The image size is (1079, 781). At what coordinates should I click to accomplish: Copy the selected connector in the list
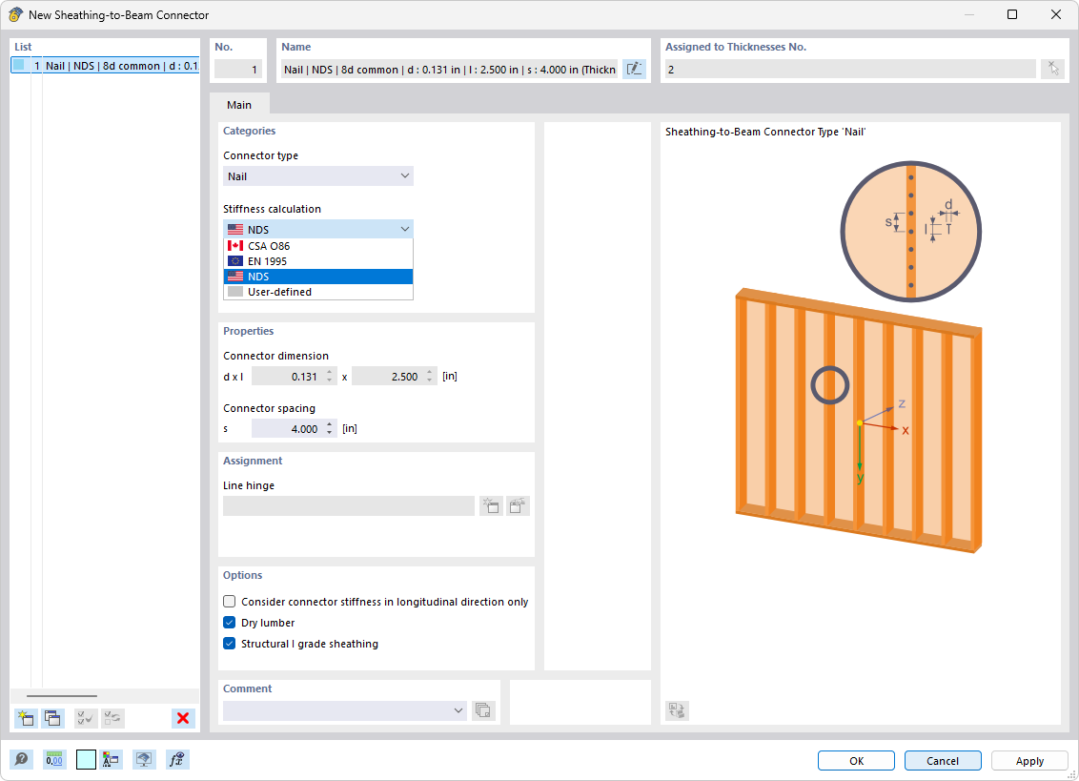click(52, 718)
